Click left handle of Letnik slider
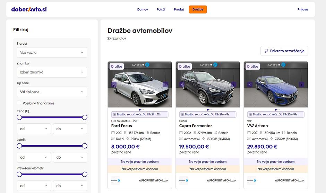 click(19, 146)
